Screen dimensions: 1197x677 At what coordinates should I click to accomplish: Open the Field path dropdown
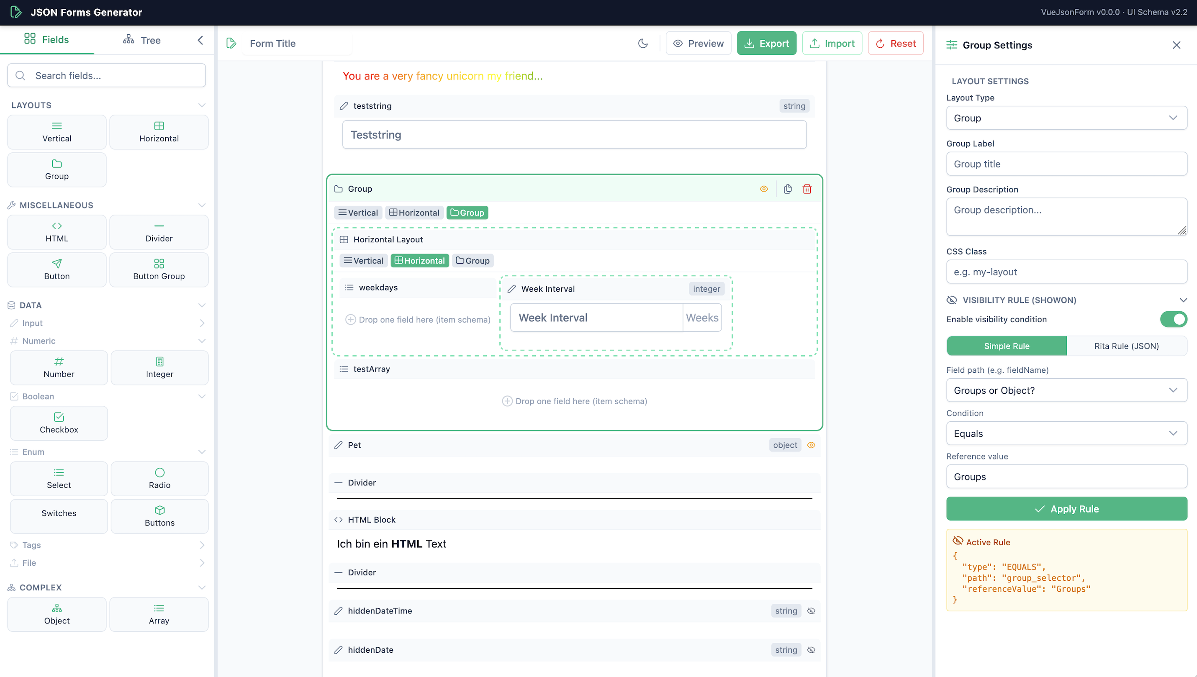[x=1066, y=390]
